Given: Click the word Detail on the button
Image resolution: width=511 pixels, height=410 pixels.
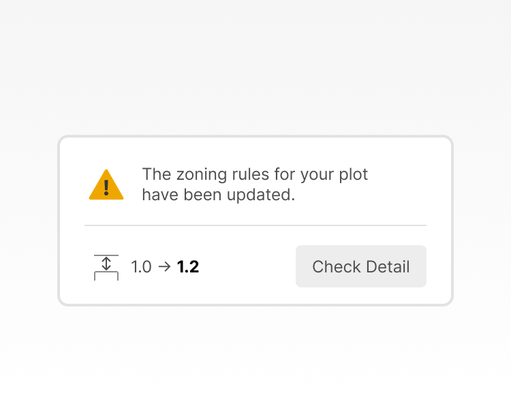Looking at the screenshot, I should pyautogui.click(x=388, y=267).
